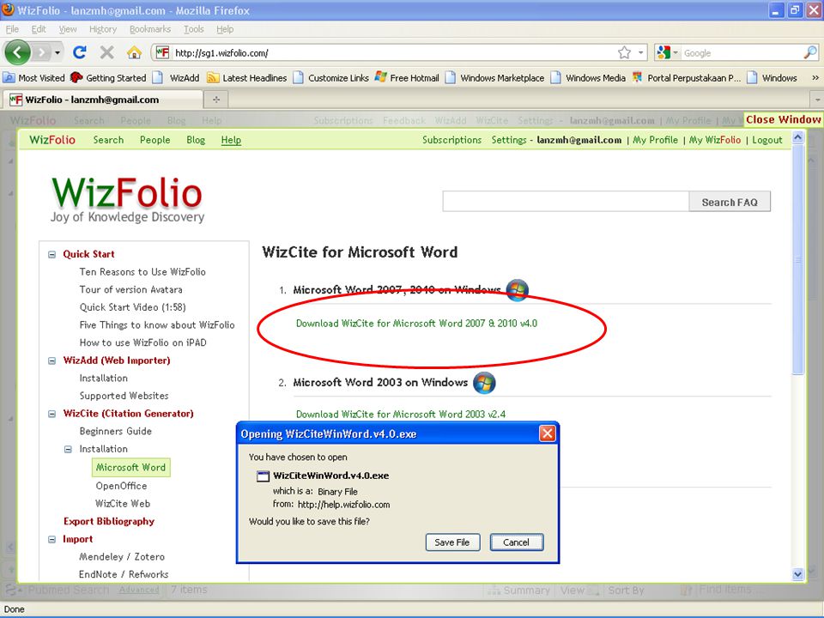Open the Bookmarks menu
The image size is (824, 618).
(150, 29)
